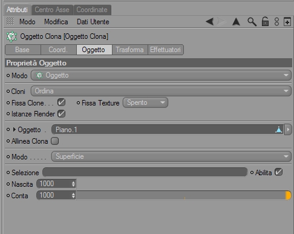Open the Modo dropdown showing Superficie
294x234 pixels.
pyautogui.click(x=171, y=156)
